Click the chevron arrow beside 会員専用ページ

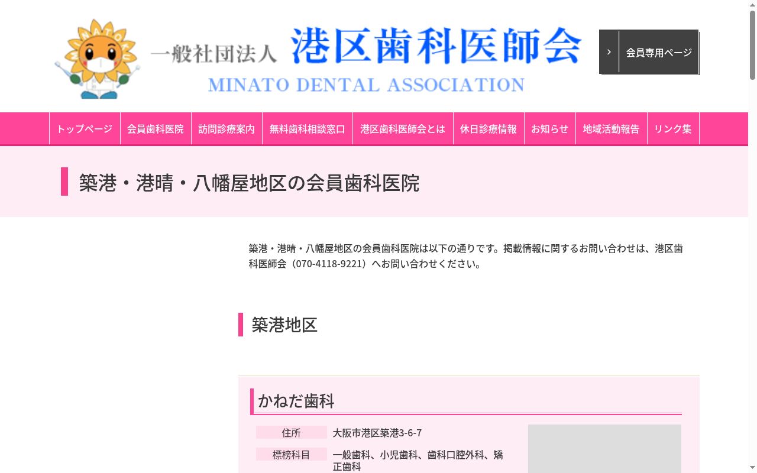pyautogui.click(x=609, y=52)
